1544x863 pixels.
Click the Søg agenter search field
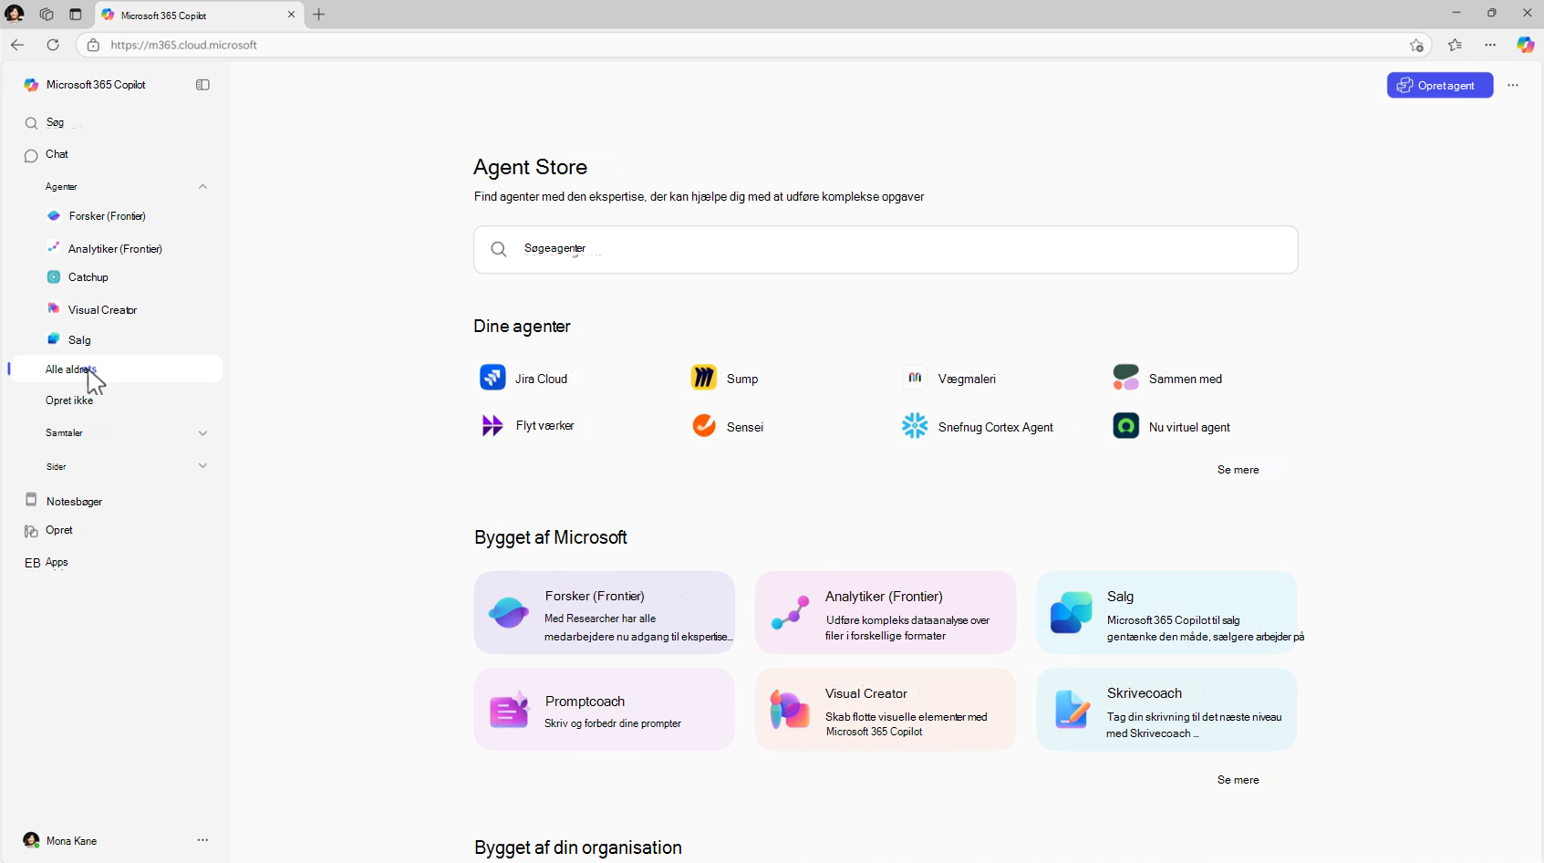coord(886,249)
